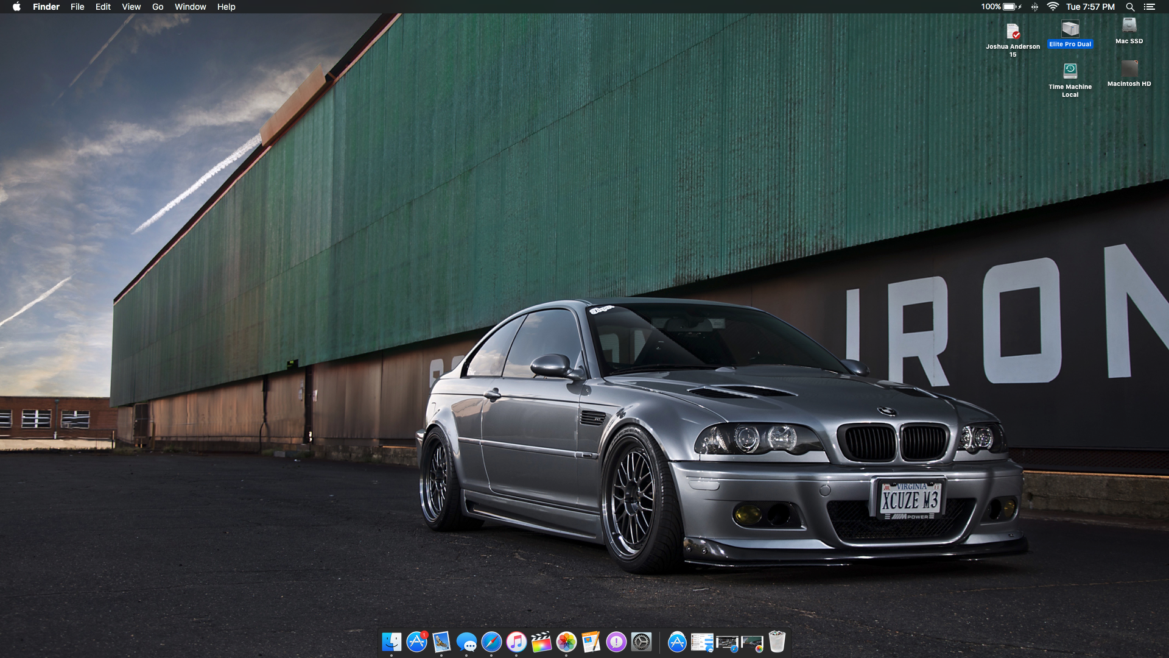Open the Applications stack in the Dock
This screenshot has width=1169, height=658.
(x=677, y=642)
